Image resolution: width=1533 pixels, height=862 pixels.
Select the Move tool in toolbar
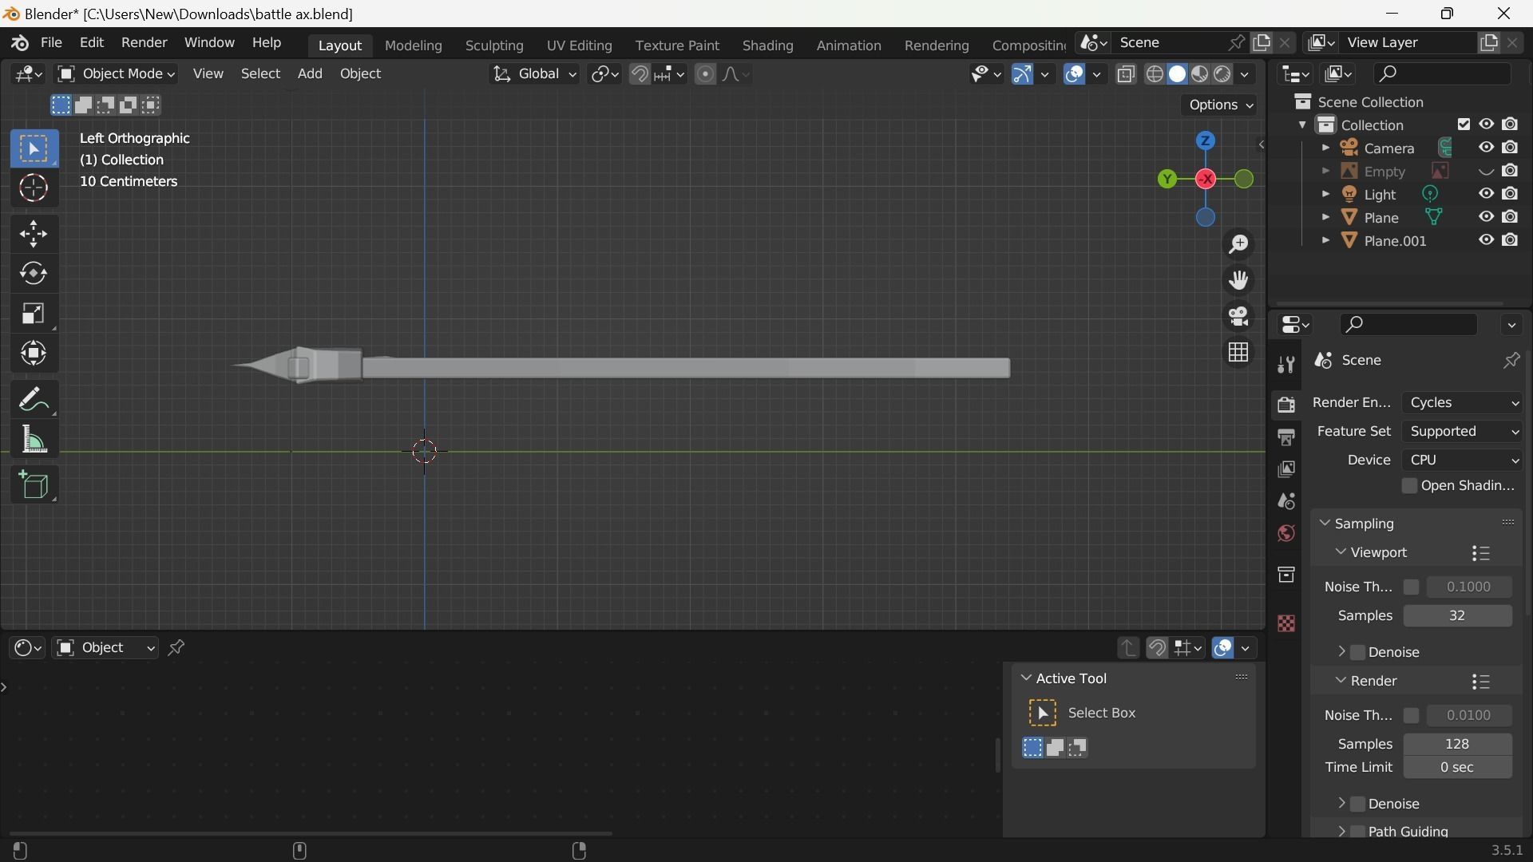coord(34,234)
